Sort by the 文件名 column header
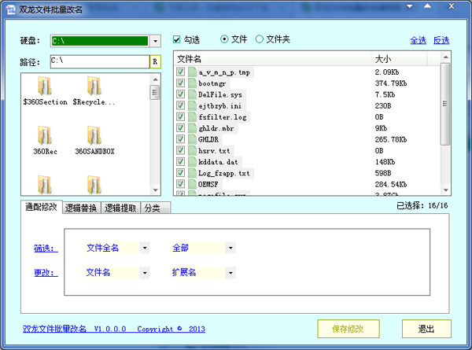472x350 pixels. pyautogui.click(x=272, y=59)
